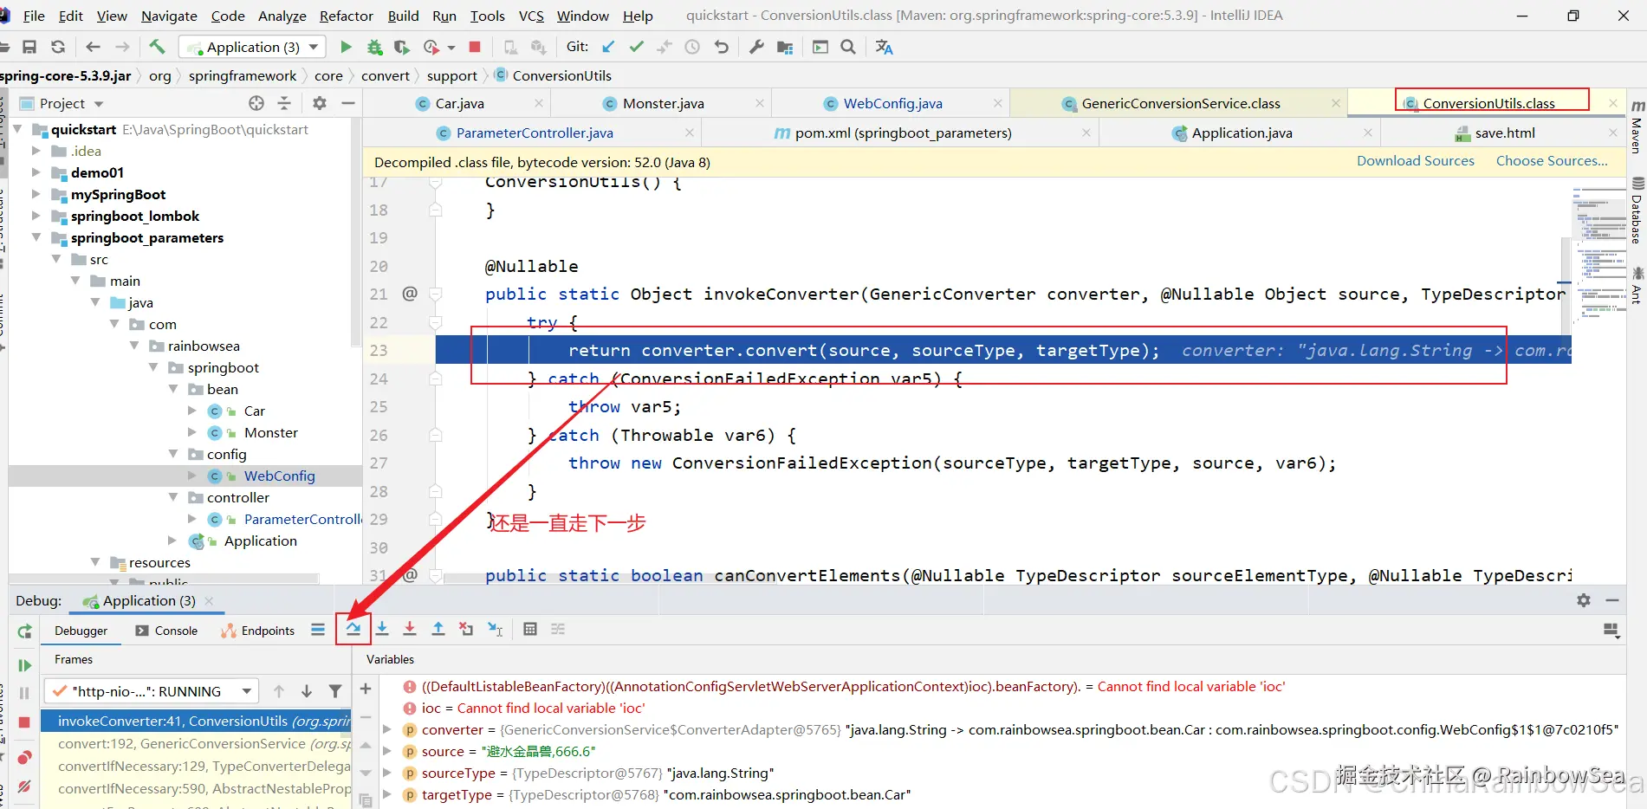Click the Drop Frame icon
The height and width of the screenshot is (809, 1647).
point(466,630)
